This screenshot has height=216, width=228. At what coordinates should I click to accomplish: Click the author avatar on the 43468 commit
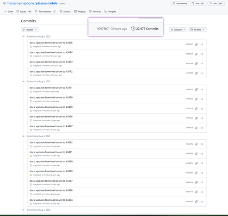click(x=31, y=120)
